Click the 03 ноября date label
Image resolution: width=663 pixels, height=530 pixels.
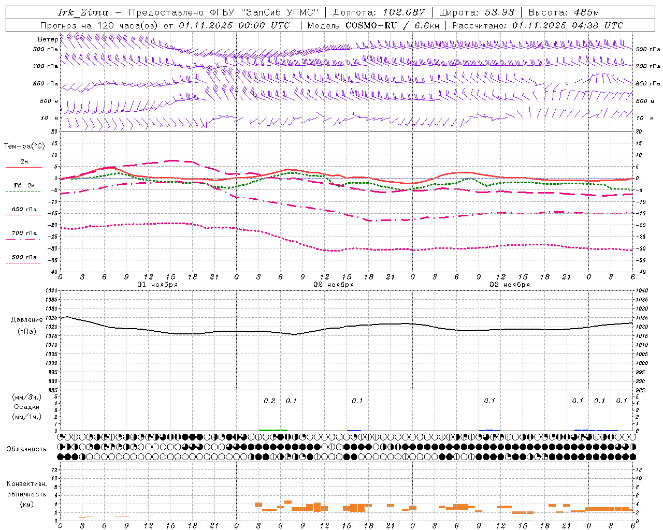[x=510, y=285]
